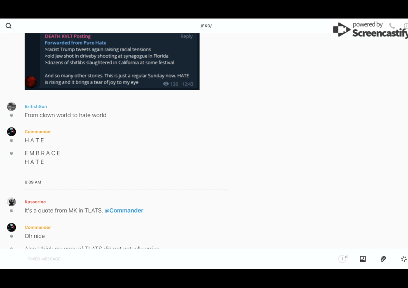Open the forwarded Pure Hate screenshot image
This screenshot has width=408, height=288.
click(112, 62)
